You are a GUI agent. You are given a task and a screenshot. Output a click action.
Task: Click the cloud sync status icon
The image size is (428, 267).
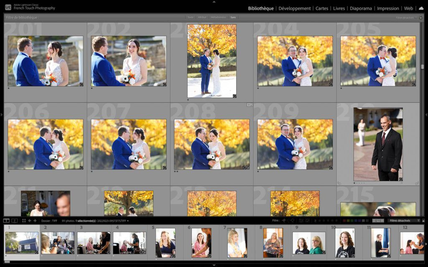(x=421, y=8)
